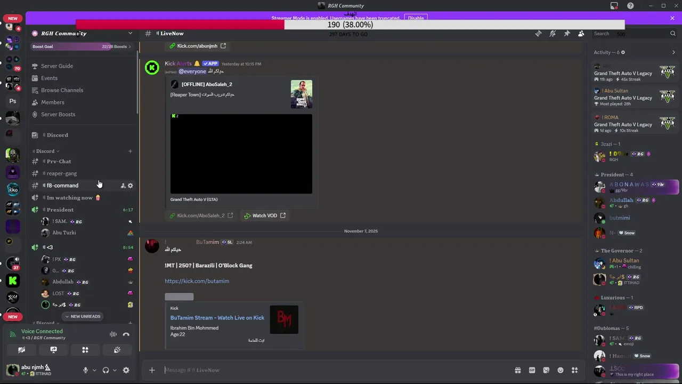The image size is (682, 384).
Task: Open noise suppression waveform icon
Action: [113, 334]
